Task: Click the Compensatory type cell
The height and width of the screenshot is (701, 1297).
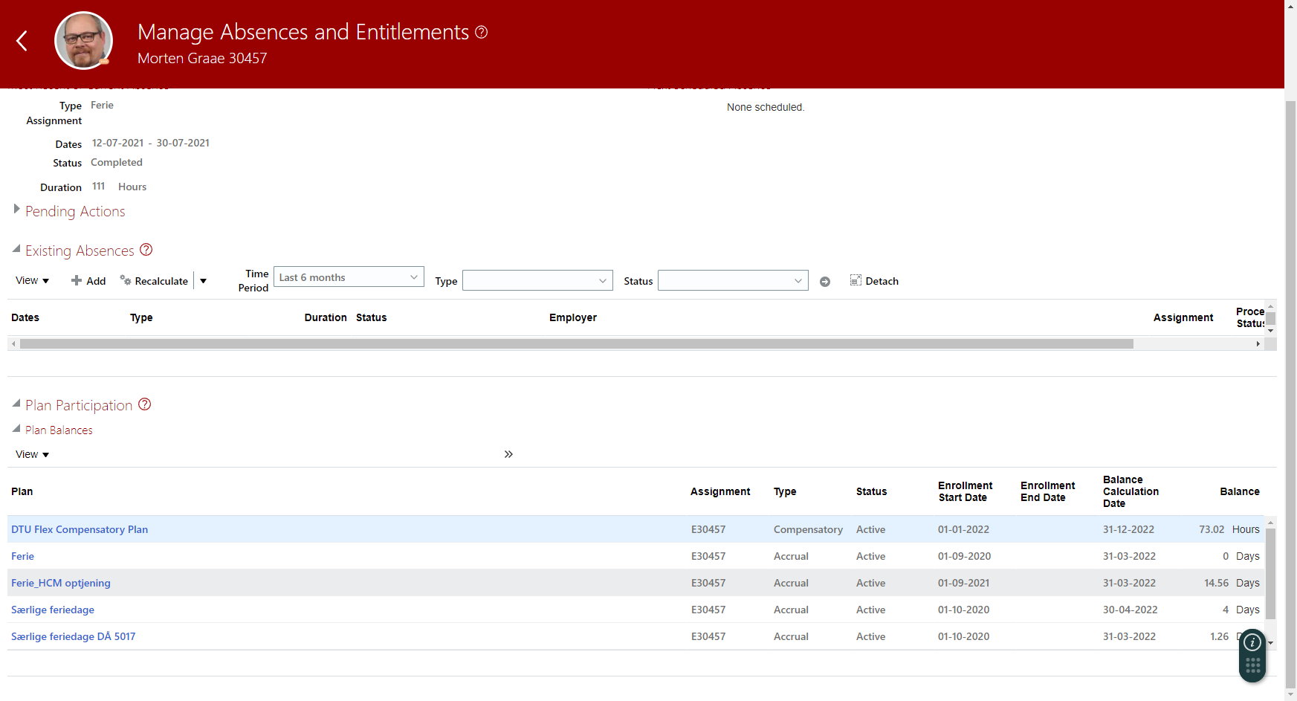Action: pyautogui.click(x=808, y=529)
